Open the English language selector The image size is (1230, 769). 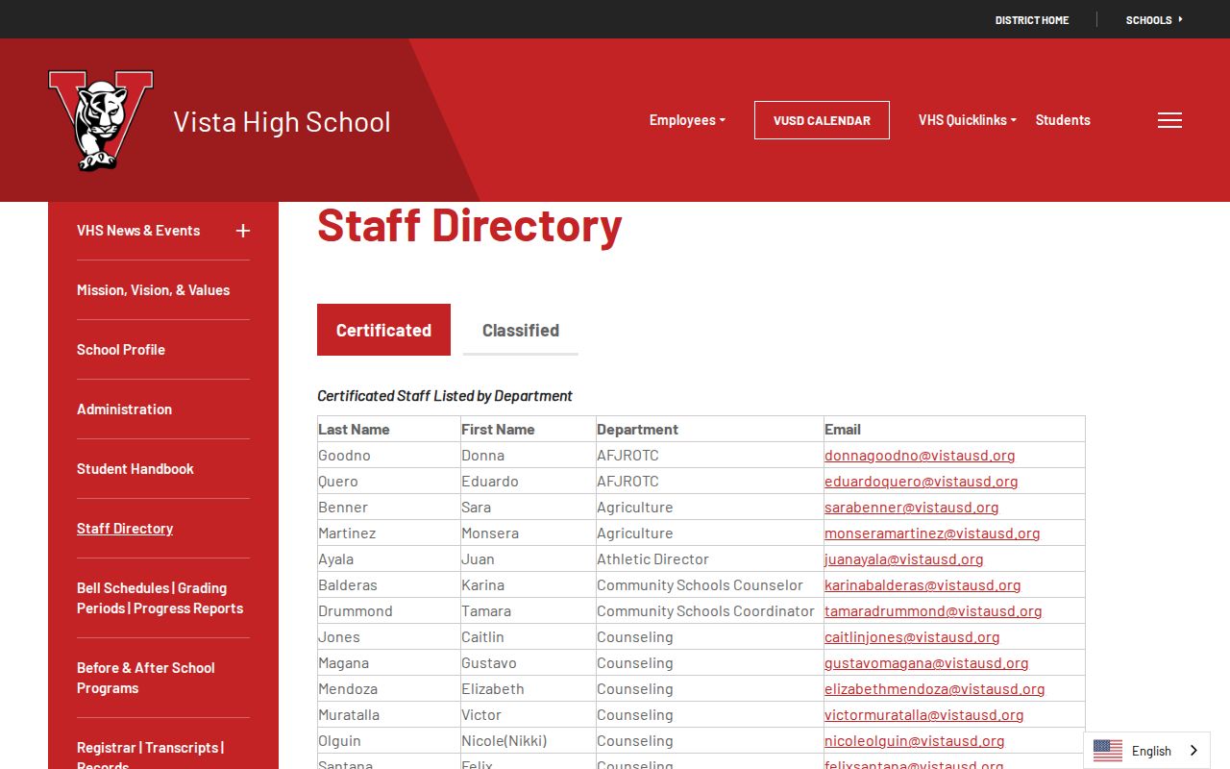tap(1147, 751)
